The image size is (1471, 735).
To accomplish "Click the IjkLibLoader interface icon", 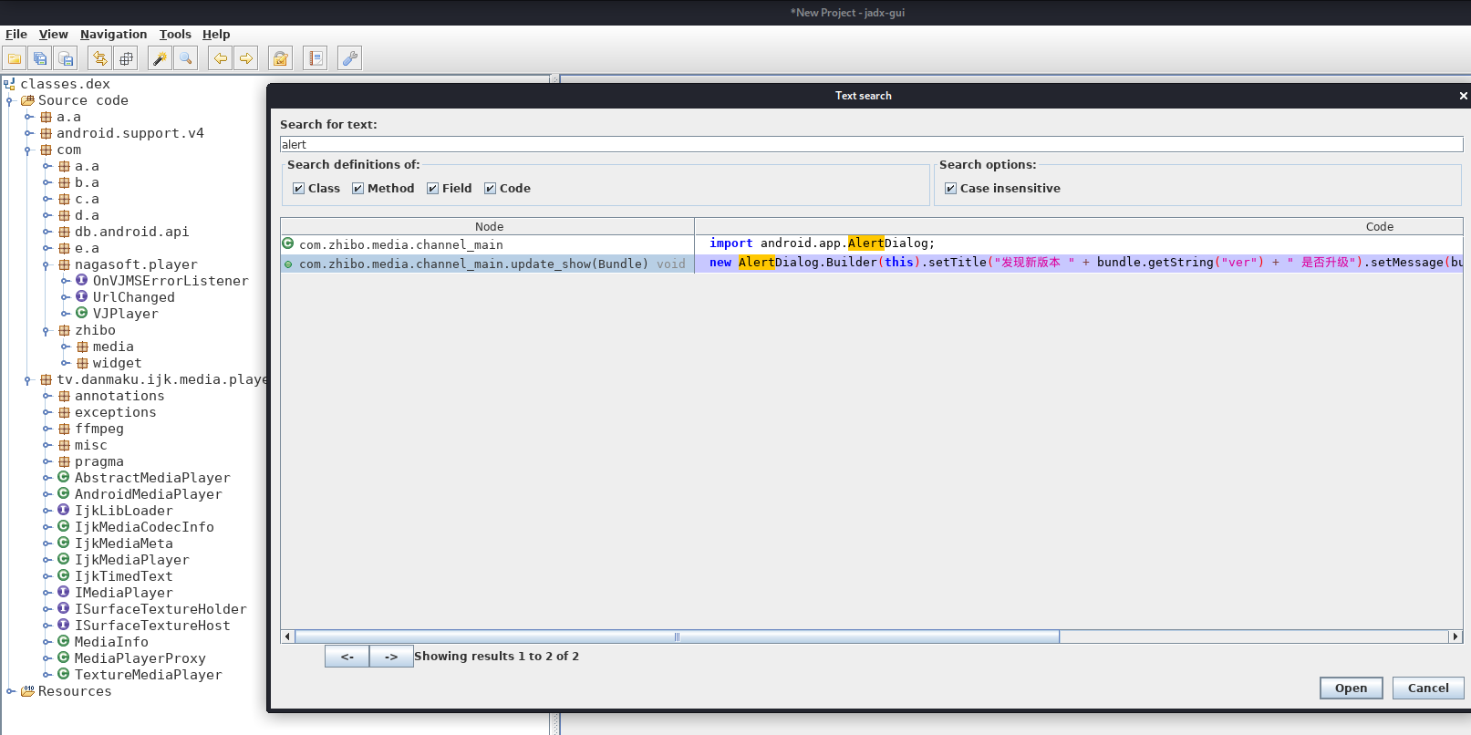I will (x=63, y=510).
